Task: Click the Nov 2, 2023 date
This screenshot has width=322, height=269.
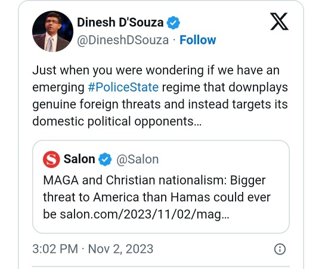Action: coord(120,249)
